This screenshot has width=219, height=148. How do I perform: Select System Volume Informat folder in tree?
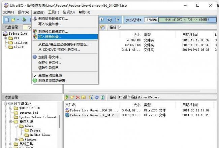(x=38, y=117)
